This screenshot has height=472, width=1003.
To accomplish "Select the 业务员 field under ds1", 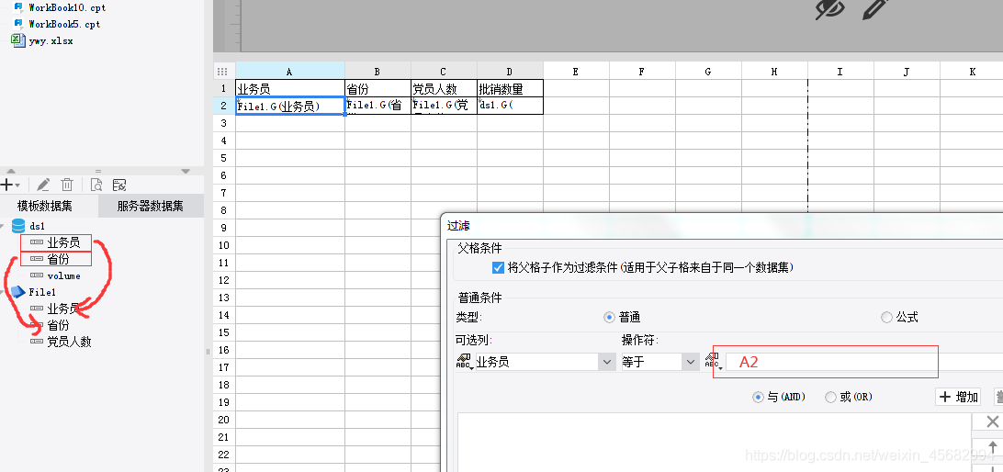I will point(63,242).
